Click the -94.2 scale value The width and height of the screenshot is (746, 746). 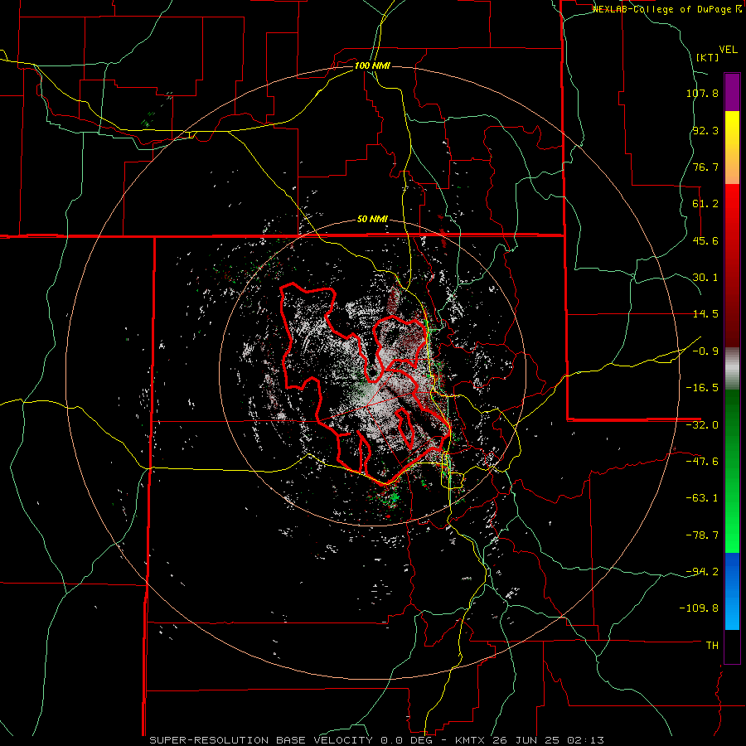pyautogui.click(x=702, y=572)
